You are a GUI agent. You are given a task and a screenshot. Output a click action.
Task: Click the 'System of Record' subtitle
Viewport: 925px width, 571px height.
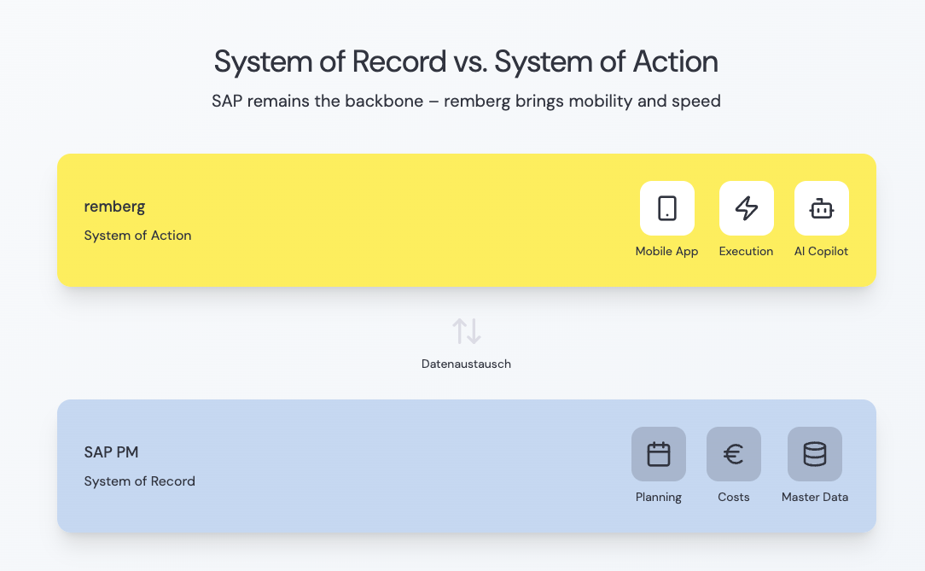point(139,481)
